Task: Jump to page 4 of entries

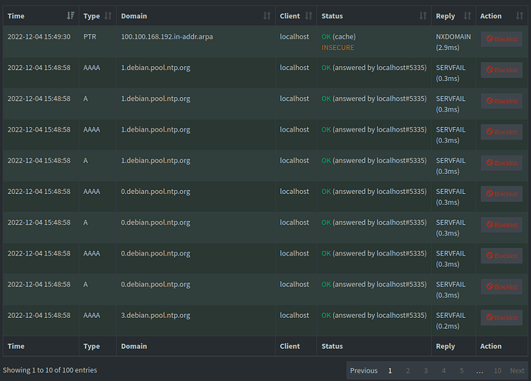Action: pos(443,371)
